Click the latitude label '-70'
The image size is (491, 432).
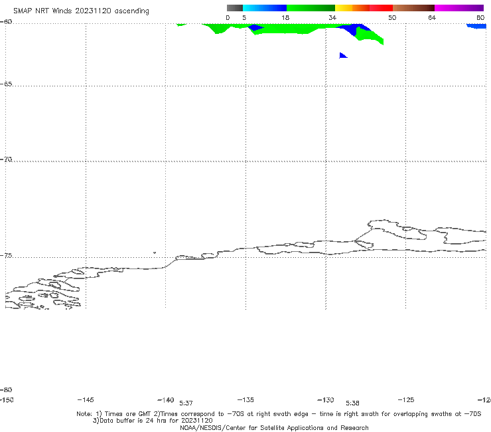[6, 160]
